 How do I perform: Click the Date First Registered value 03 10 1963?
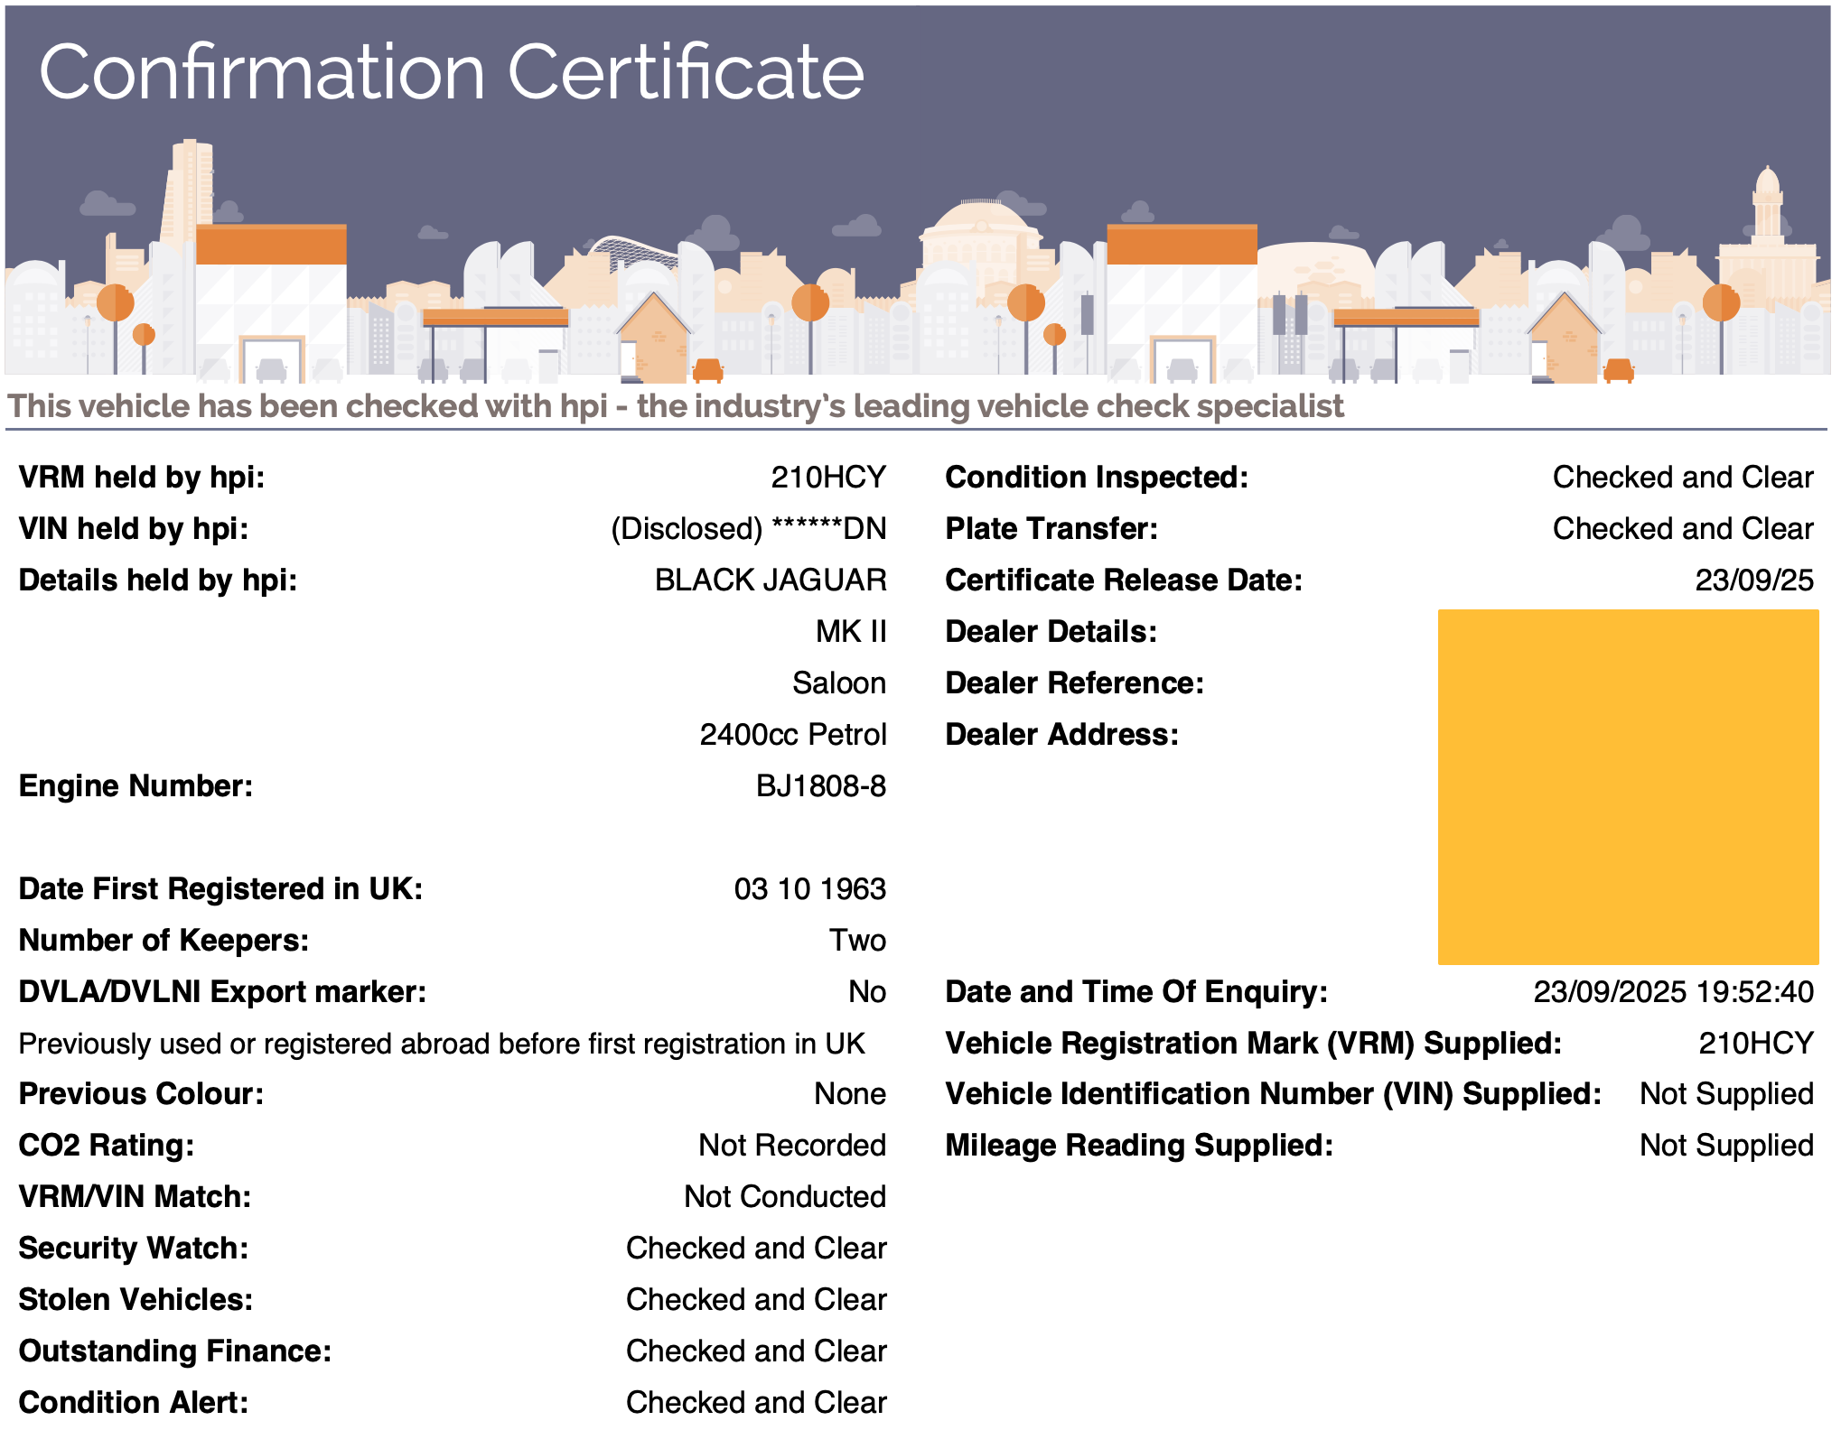click(810, 889)
